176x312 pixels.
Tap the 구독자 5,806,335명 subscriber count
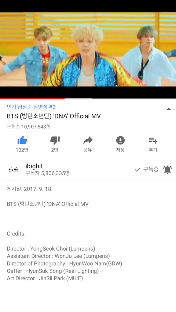(x=48, y=173)
